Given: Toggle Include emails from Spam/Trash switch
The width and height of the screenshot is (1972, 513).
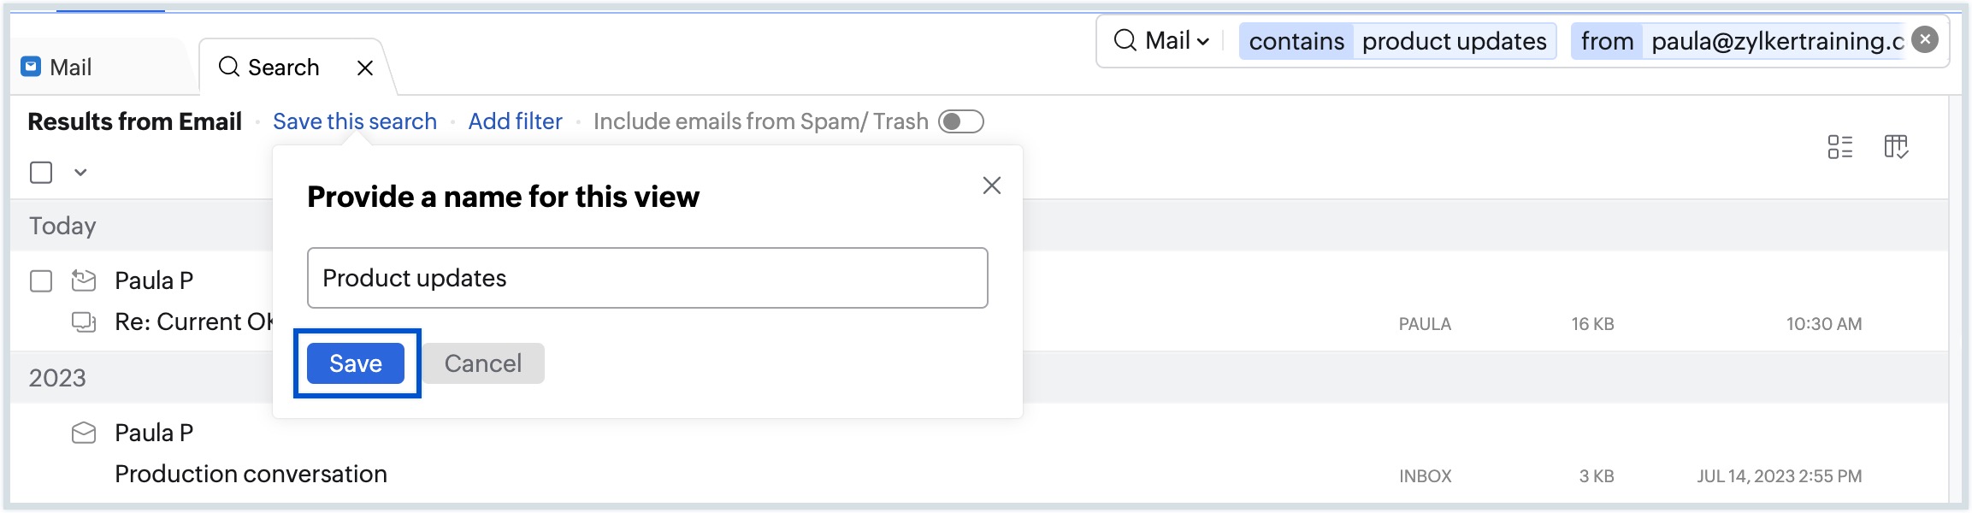Looking at the screenshot, I should tap(961, 121).
